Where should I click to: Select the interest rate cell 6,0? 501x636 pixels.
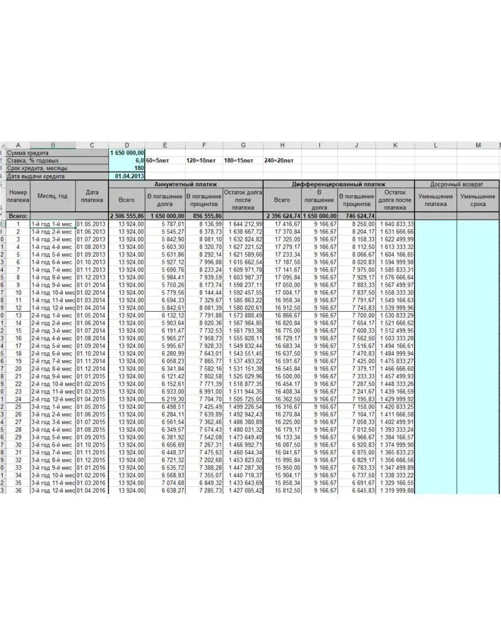(x=127, y=160)
